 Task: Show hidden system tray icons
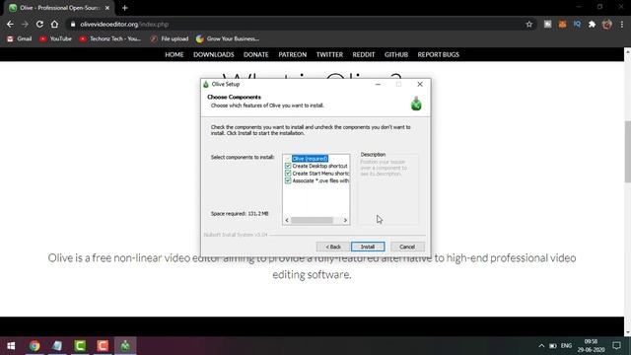tap(541, 346)
